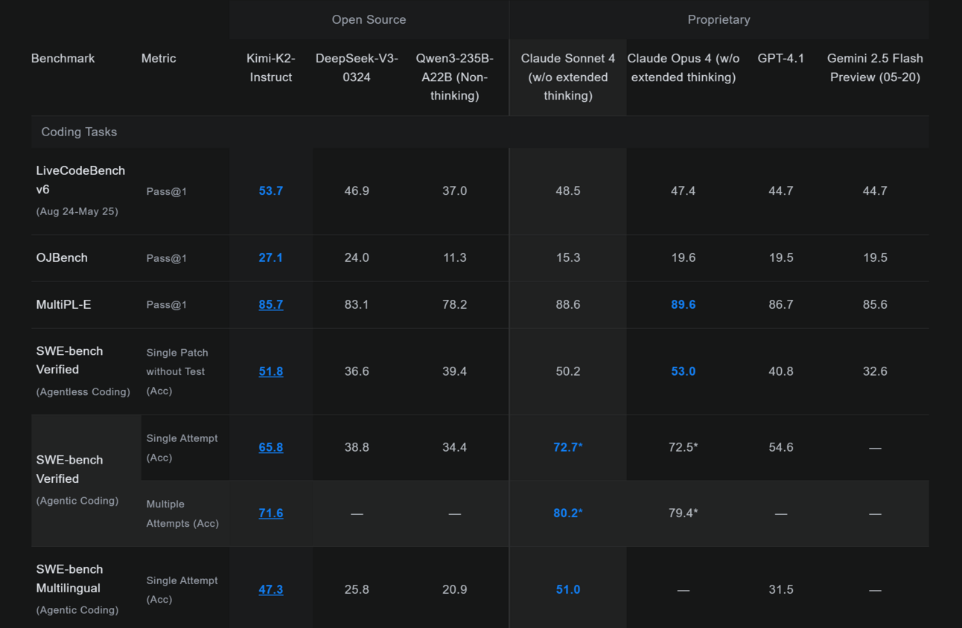Click Kimi-K2 LiveCodeBench score 53.7
This screenshot has height=628, width=962.
pyautogui.click(x=271, y=190)
